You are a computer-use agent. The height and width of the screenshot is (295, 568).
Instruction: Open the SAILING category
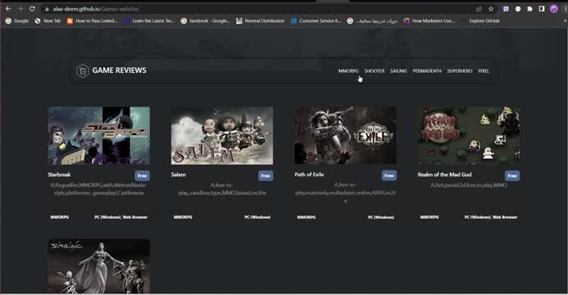click(x=398, y=70)
